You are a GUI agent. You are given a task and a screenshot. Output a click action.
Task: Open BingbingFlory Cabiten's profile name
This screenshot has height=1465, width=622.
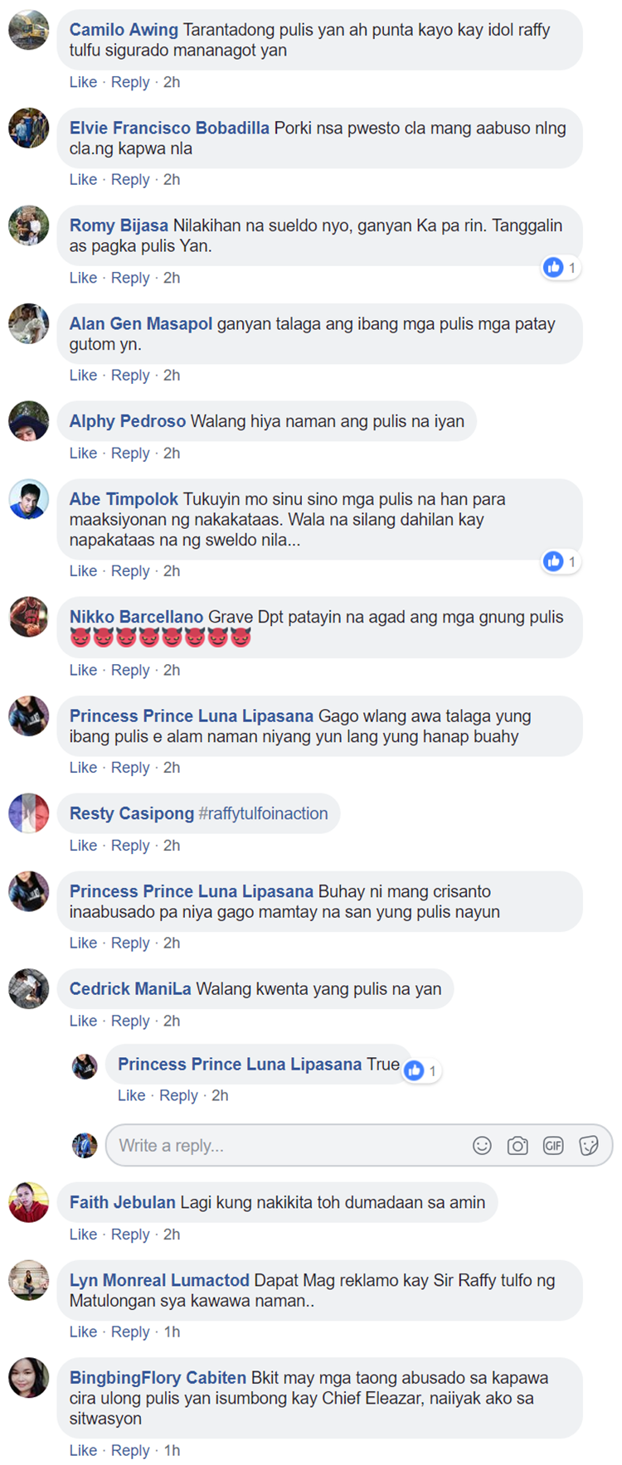158,1377
